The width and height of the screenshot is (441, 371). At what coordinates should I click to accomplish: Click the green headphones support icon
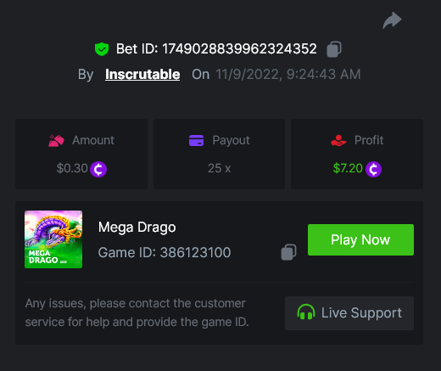point(306,312)
